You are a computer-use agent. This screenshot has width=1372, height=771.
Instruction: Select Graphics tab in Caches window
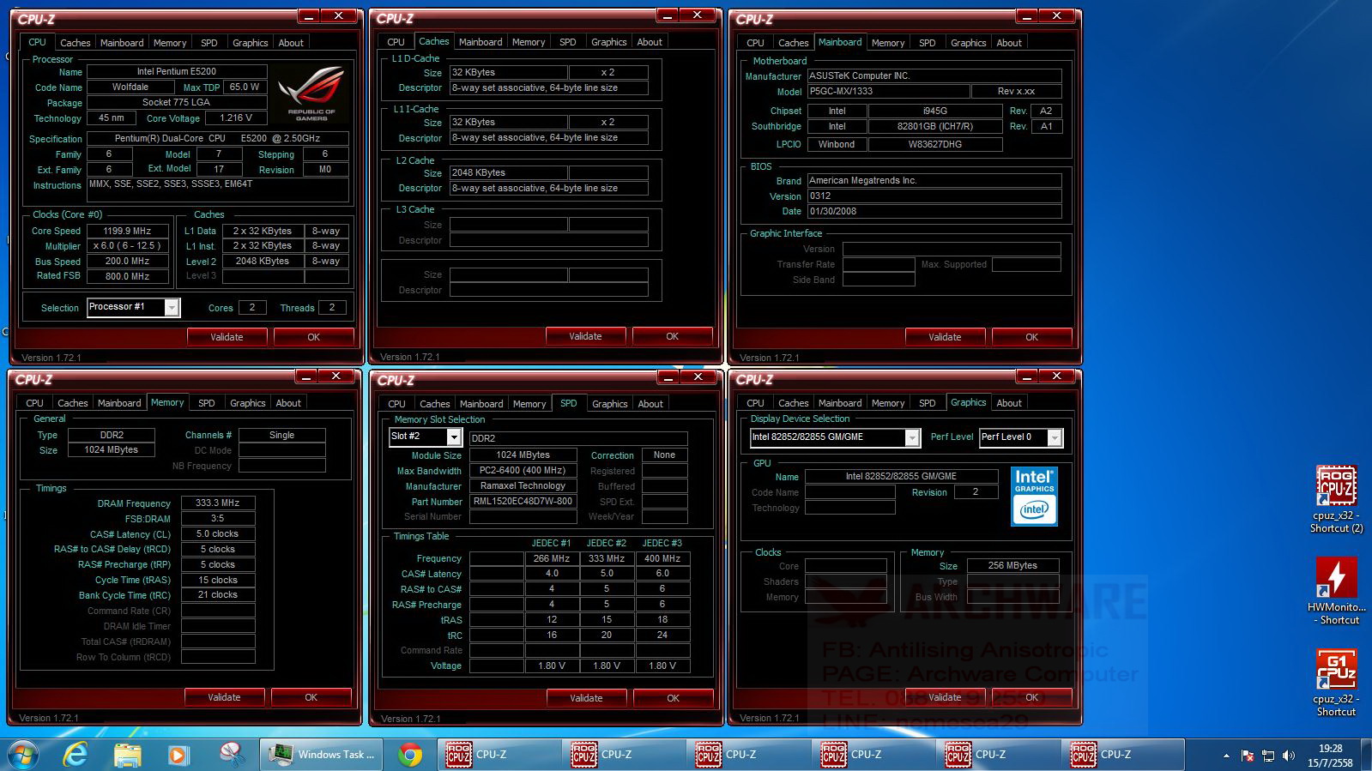tap(609, 42)
